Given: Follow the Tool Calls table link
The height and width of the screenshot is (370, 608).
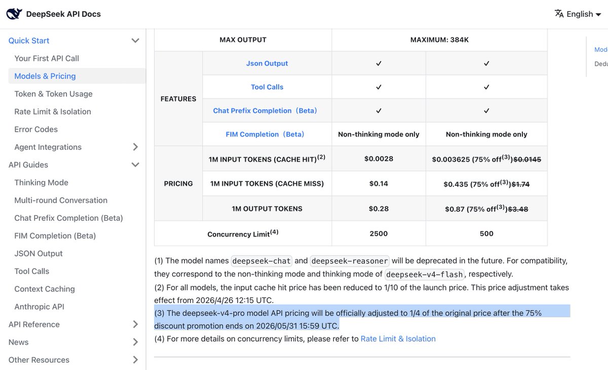Looking at the screenshot, I should (x=267, y=87).
